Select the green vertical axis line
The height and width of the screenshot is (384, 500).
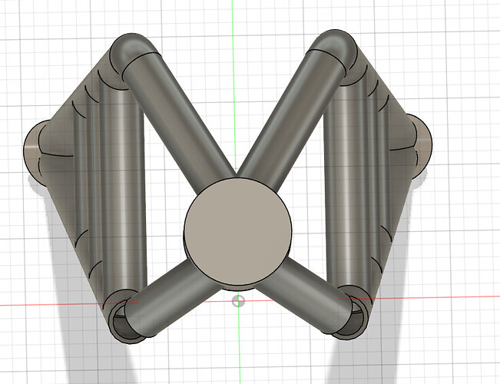[233, 23]
